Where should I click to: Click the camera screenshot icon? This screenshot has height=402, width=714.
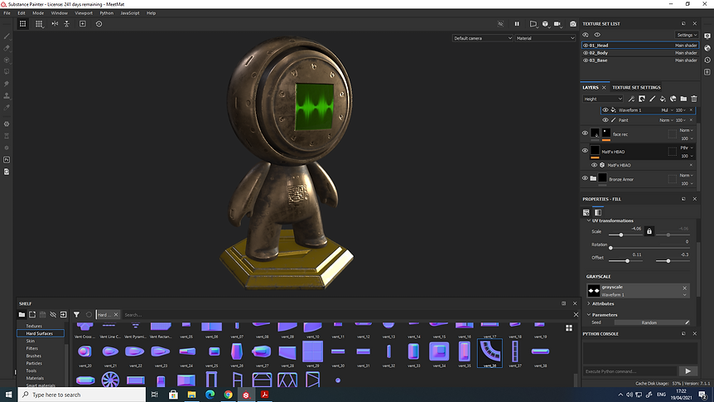(573, 24)
